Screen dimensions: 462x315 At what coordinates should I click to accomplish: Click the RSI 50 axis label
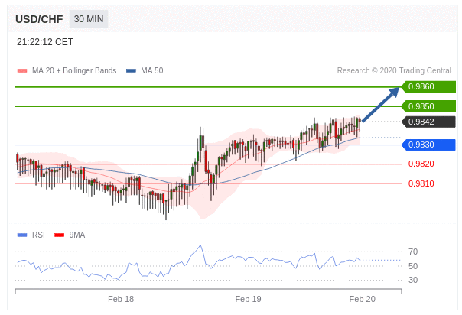tap(413, 266)
